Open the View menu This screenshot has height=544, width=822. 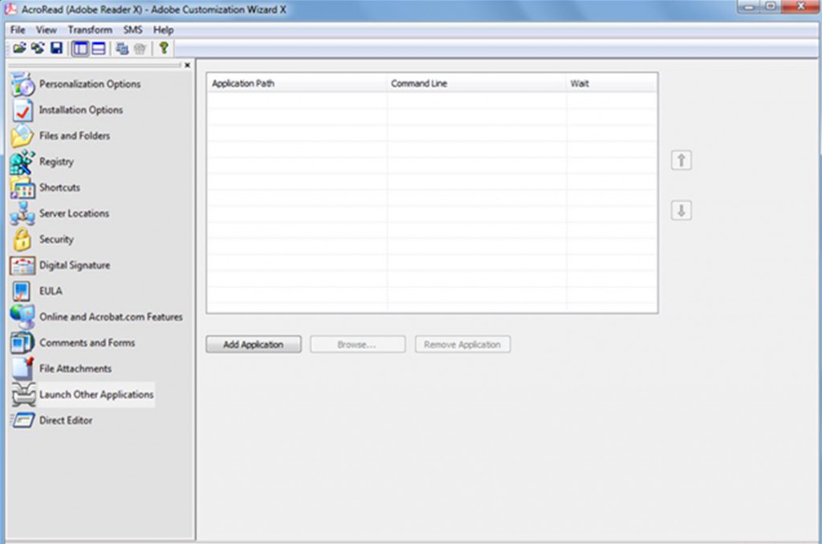point(46,30)
